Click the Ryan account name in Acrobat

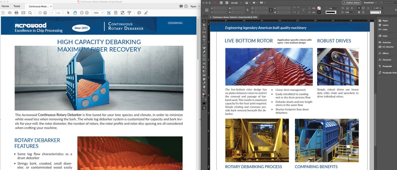coord(193,6)
